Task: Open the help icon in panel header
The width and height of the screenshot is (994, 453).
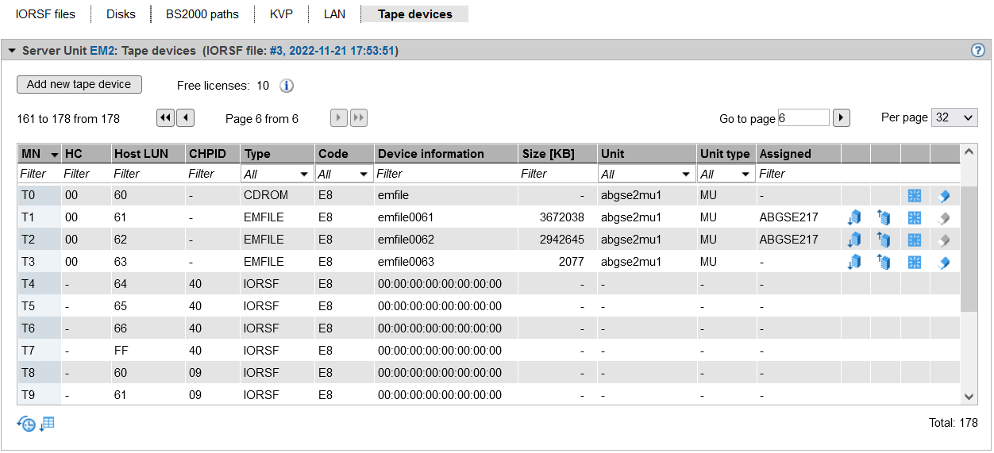Action: (977, 51)
